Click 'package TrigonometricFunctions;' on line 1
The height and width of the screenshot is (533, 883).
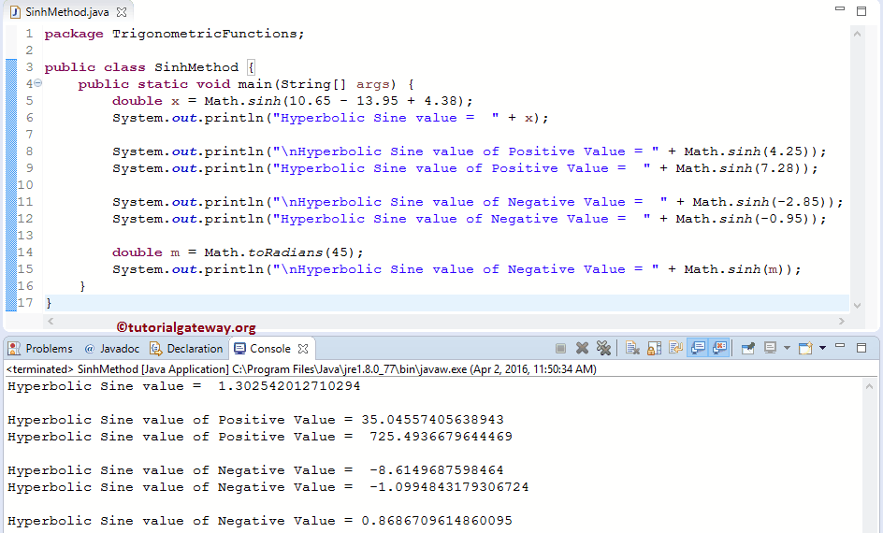[x=175, y=34]
